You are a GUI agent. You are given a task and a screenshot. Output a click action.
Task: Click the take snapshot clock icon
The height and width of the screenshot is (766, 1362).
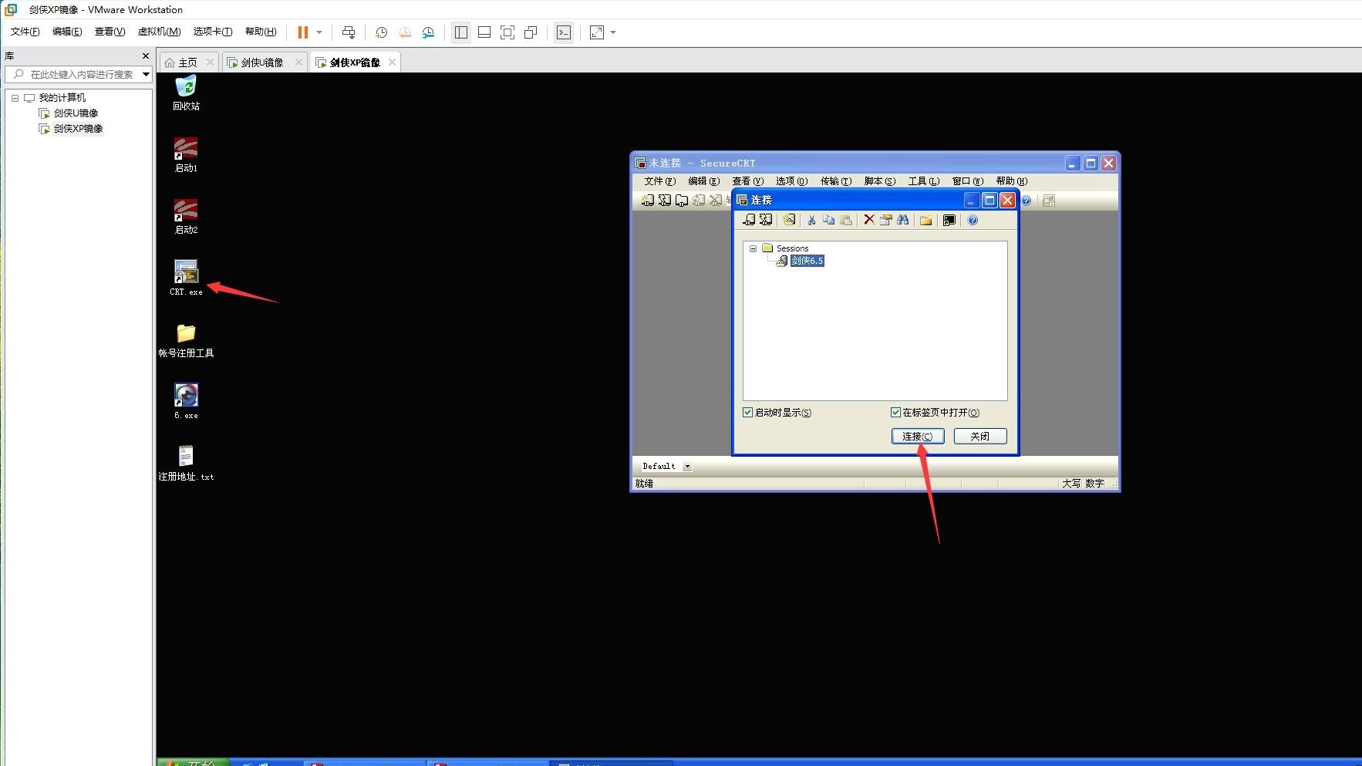tap(381, 32)
